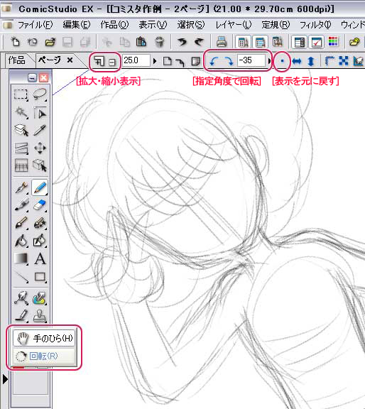The width and height of the screenshot is (365, 409).
Task: Select the Gradient tool
Action: click(x=21, y=258)
